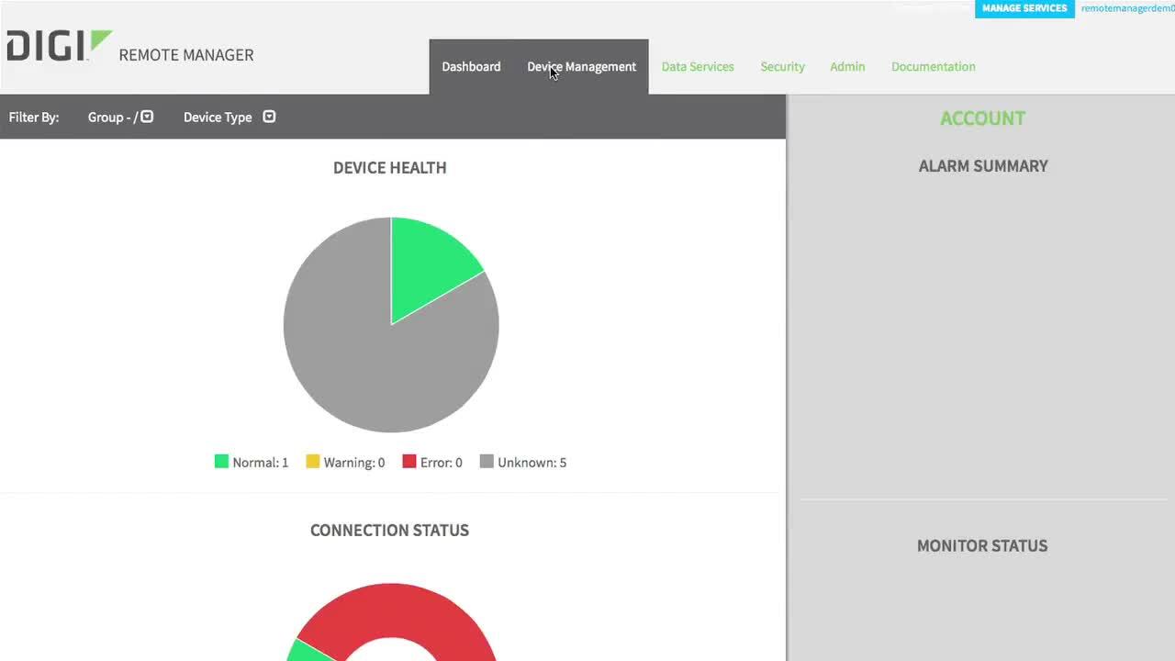Open the Security menu

click(x=782, y=67)
